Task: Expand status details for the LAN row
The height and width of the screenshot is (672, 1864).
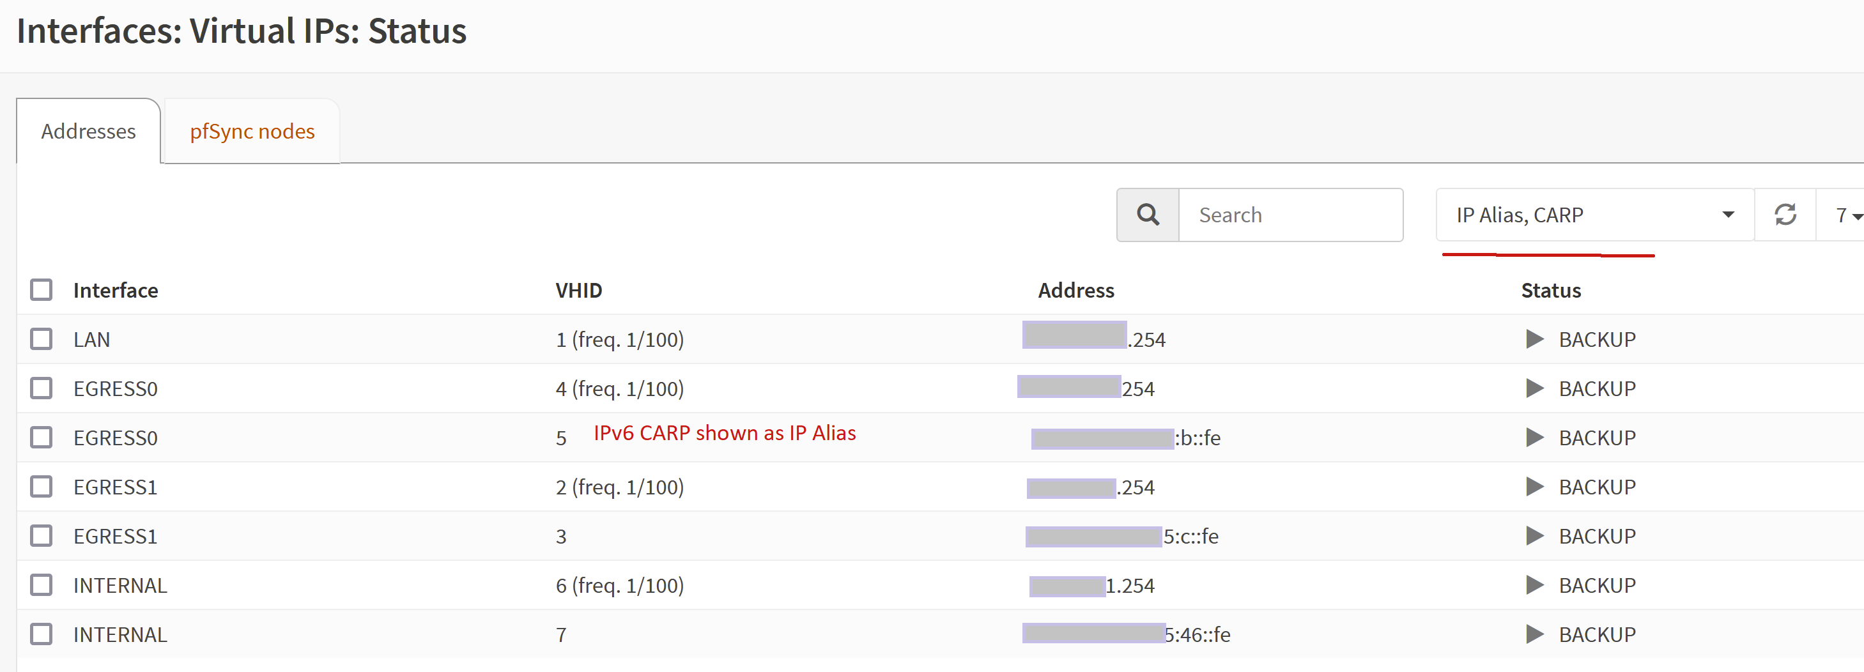Action: tap(1535, 339)
